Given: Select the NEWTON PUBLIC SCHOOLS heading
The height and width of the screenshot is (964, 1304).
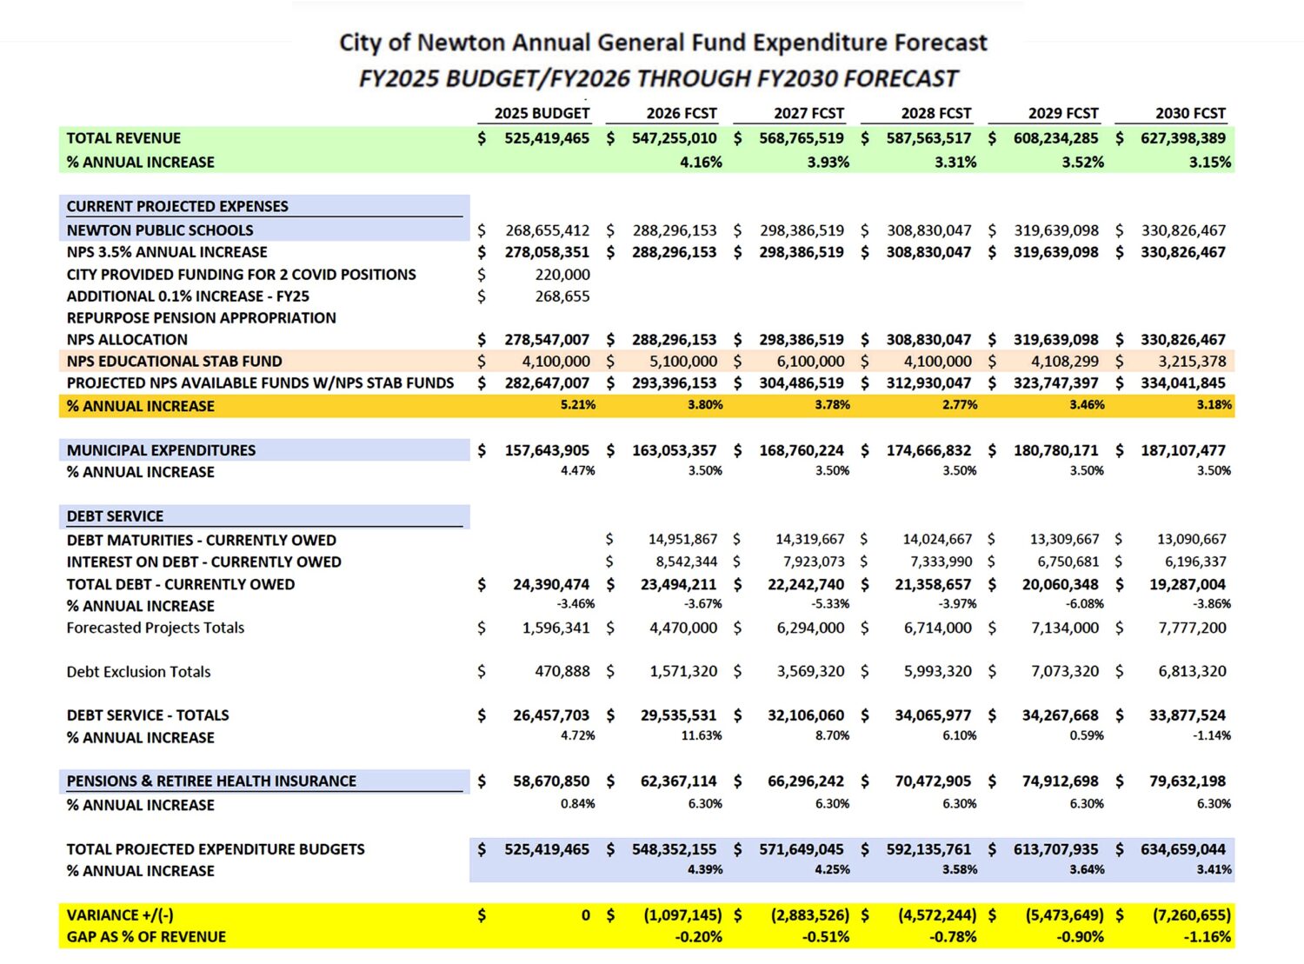Looking at the screenshot, I should pos(160,230).
